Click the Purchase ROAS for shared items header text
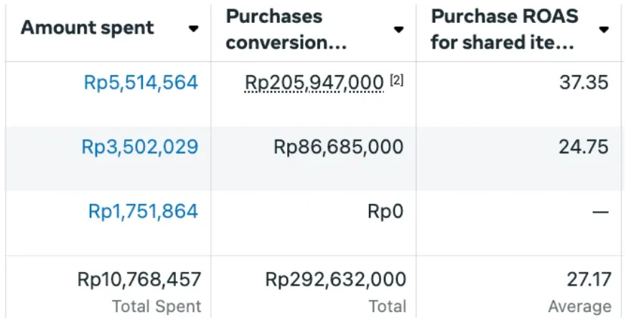Image resolution: width=626 pixels, height=320 pixels. (x=504, y=29)
